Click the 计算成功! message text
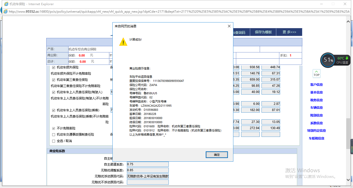 tap(135, 40)
